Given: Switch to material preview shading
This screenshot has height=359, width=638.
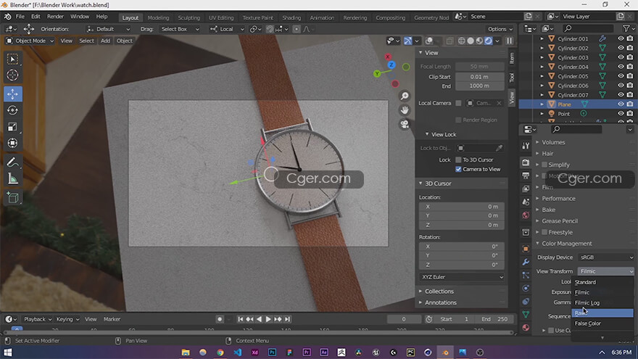Looking at the screenshot, I should pyautogui.click(x=479, y=41).
